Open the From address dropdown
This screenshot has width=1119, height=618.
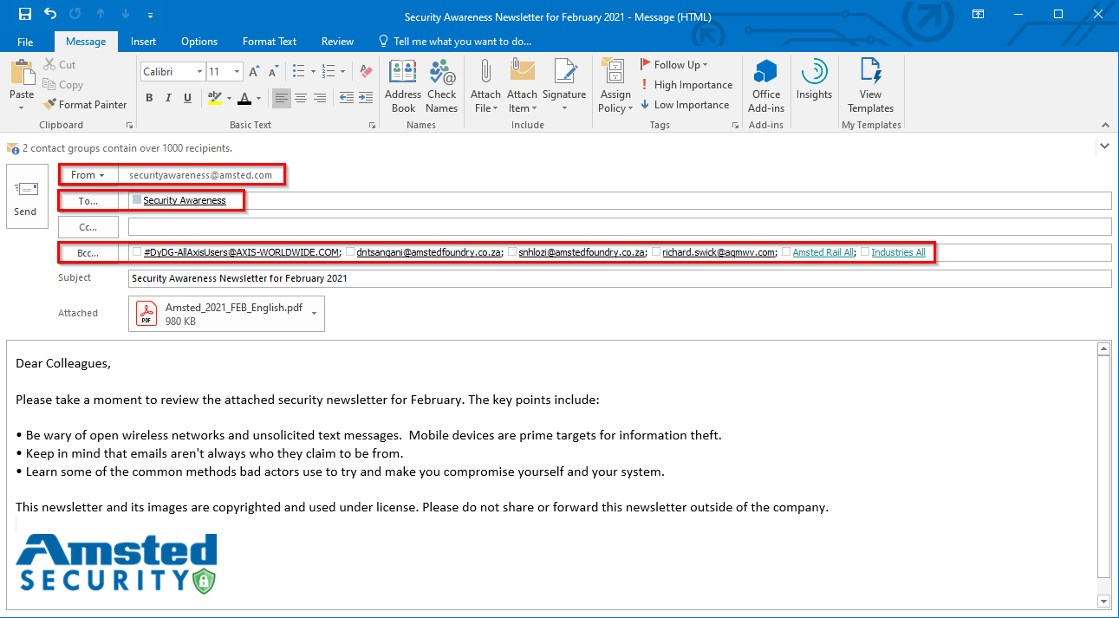coord(88,174)
